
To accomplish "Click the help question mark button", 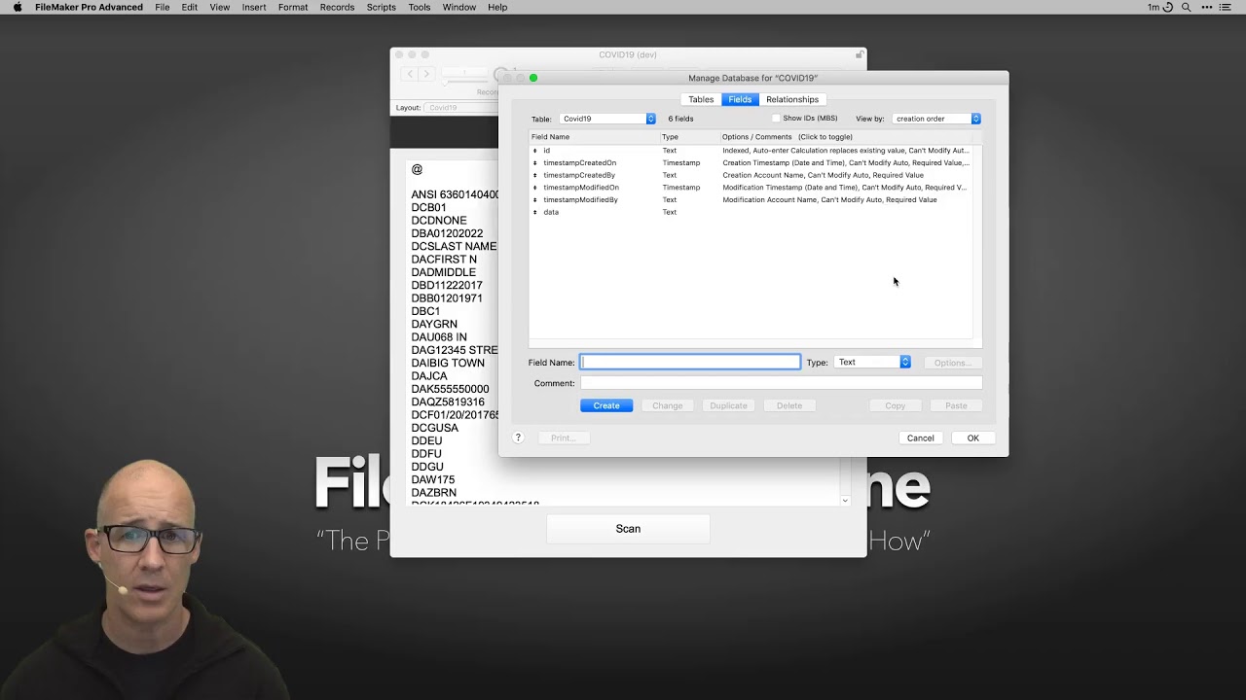I will click(x=518, y=437).
